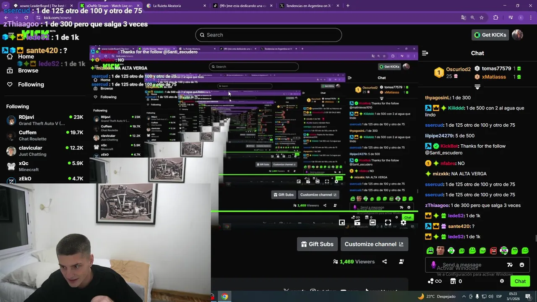This screenshot has height=302, width=537.
Task: Bookmark this page with star icon
Action: [x=482, y=18]
